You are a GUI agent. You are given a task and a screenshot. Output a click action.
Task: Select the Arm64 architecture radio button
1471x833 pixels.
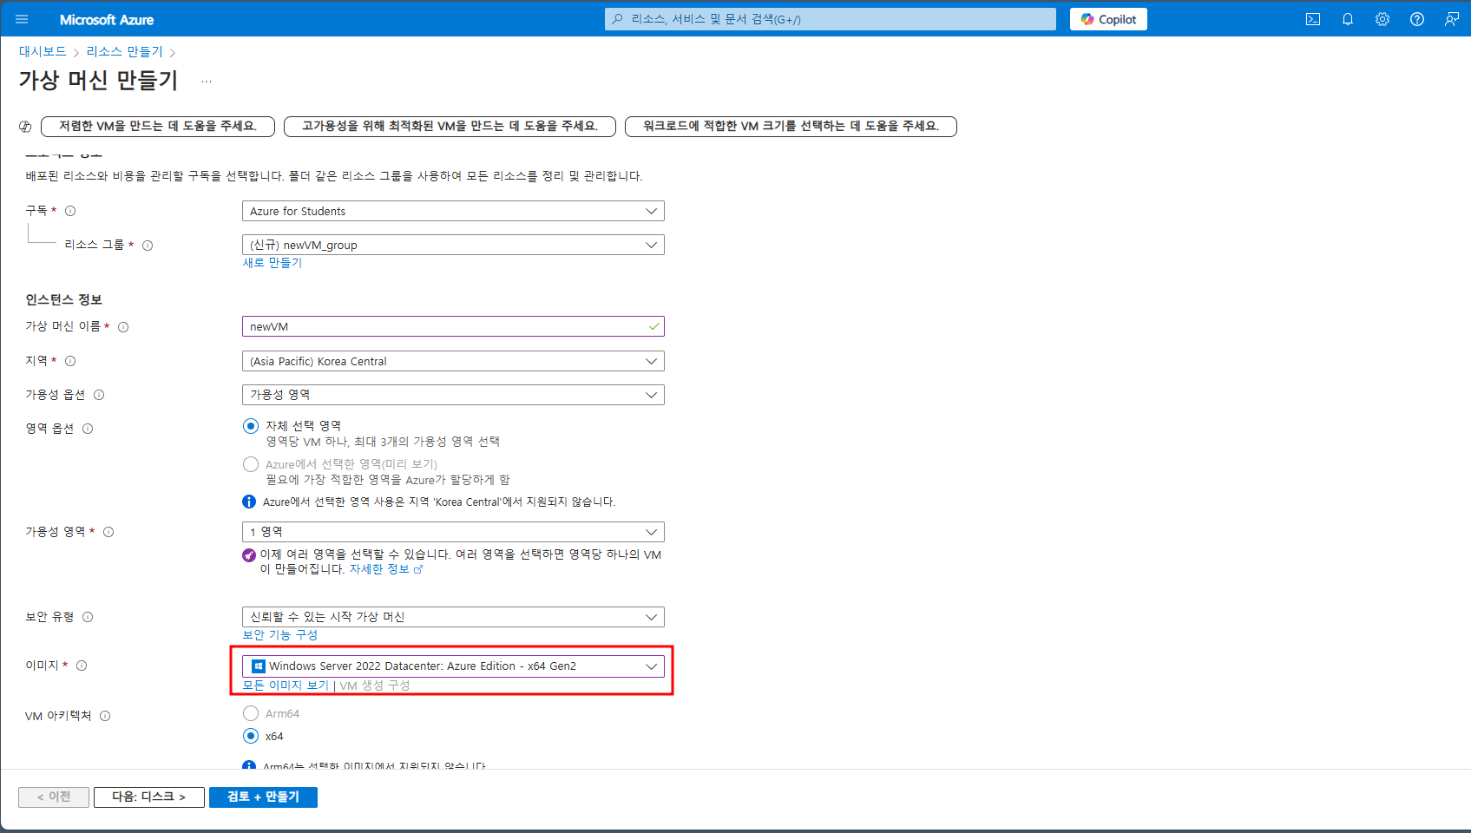[x=251, y=713]
